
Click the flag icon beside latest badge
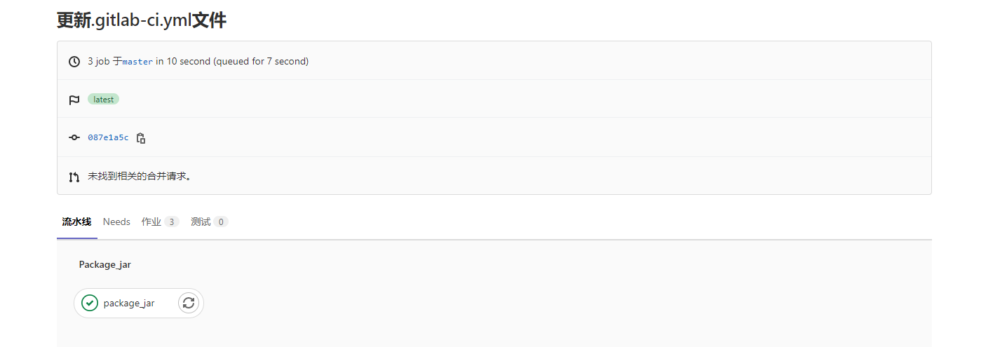pos(74,100)
